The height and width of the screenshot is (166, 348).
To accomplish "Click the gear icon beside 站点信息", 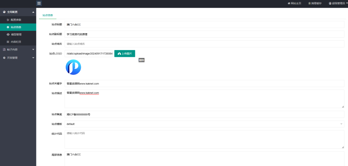I will pos(8,27).
